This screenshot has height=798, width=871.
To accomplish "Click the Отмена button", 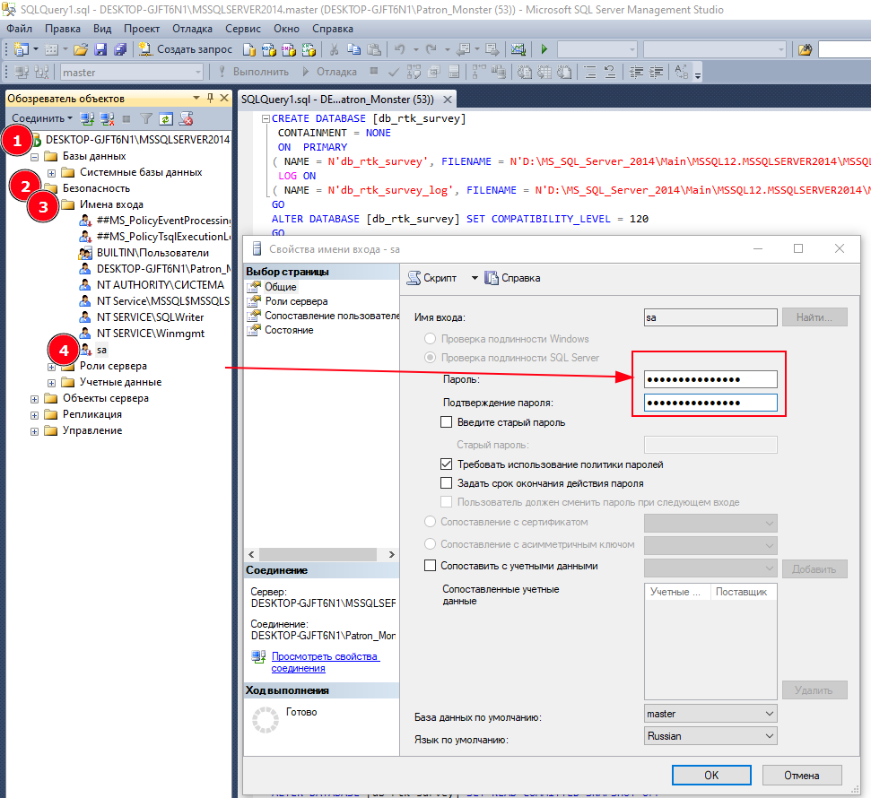I will tap(802, 776).
